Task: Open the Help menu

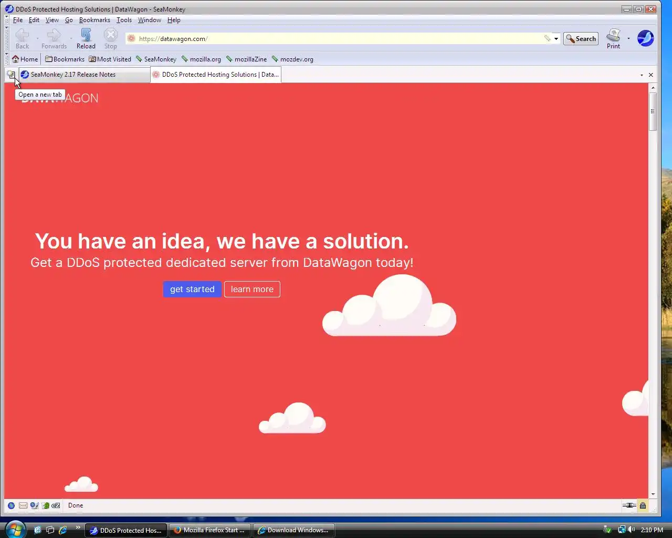Action: click(x=174, y=20)
